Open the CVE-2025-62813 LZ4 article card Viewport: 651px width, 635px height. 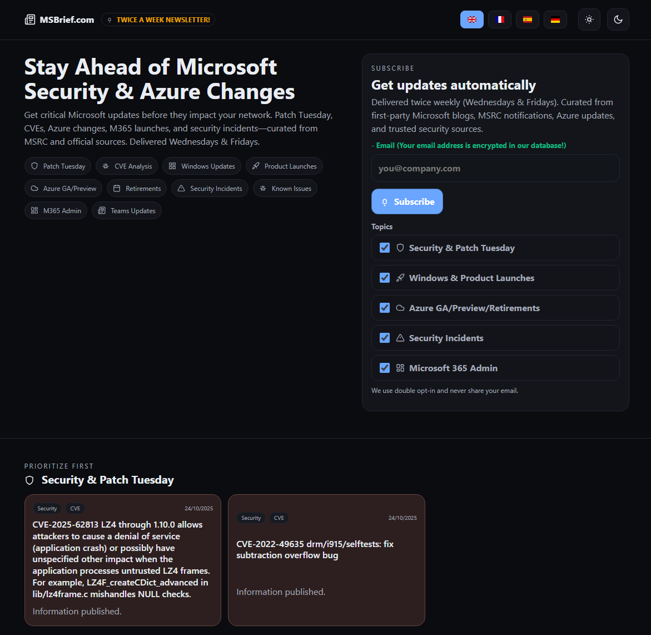[122, 559]
